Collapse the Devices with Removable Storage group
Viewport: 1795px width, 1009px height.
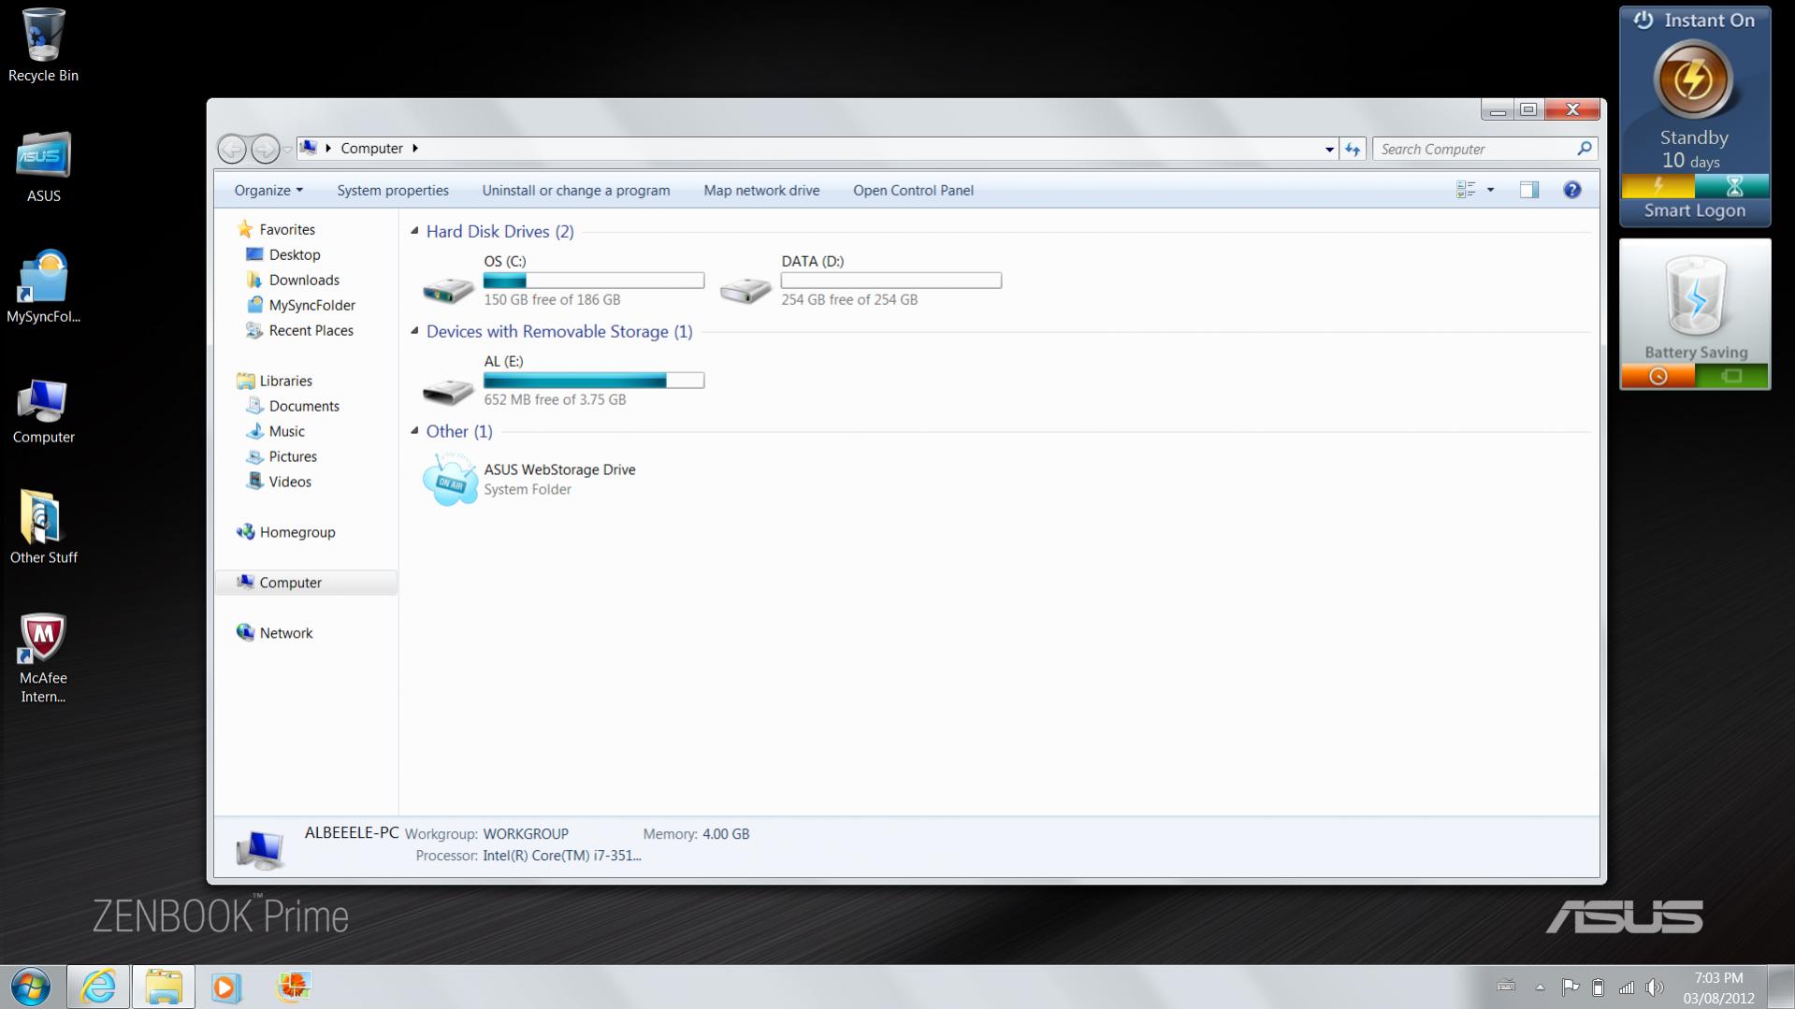(414, 331)
